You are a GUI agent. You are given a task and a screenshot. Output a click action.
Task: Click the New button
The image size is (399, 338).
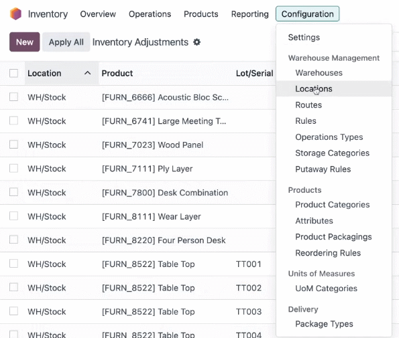(x=25, y=42)
